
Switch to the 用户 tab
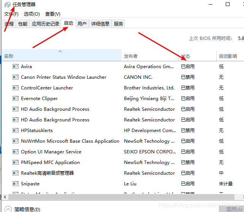pos(82,24)
